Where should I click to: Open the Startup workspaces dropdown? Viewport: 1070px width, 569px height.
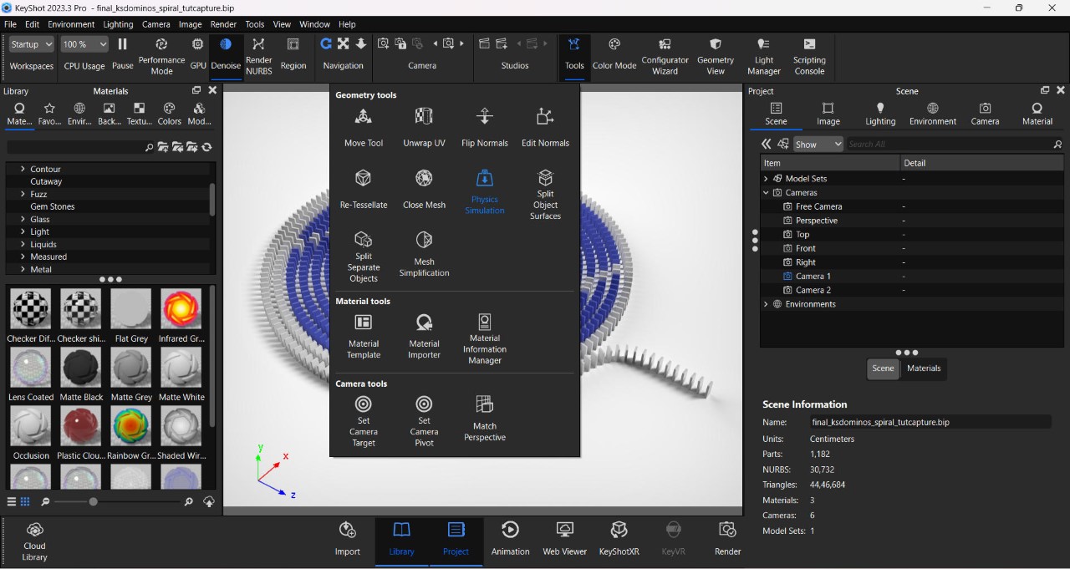tap(32, 44)
